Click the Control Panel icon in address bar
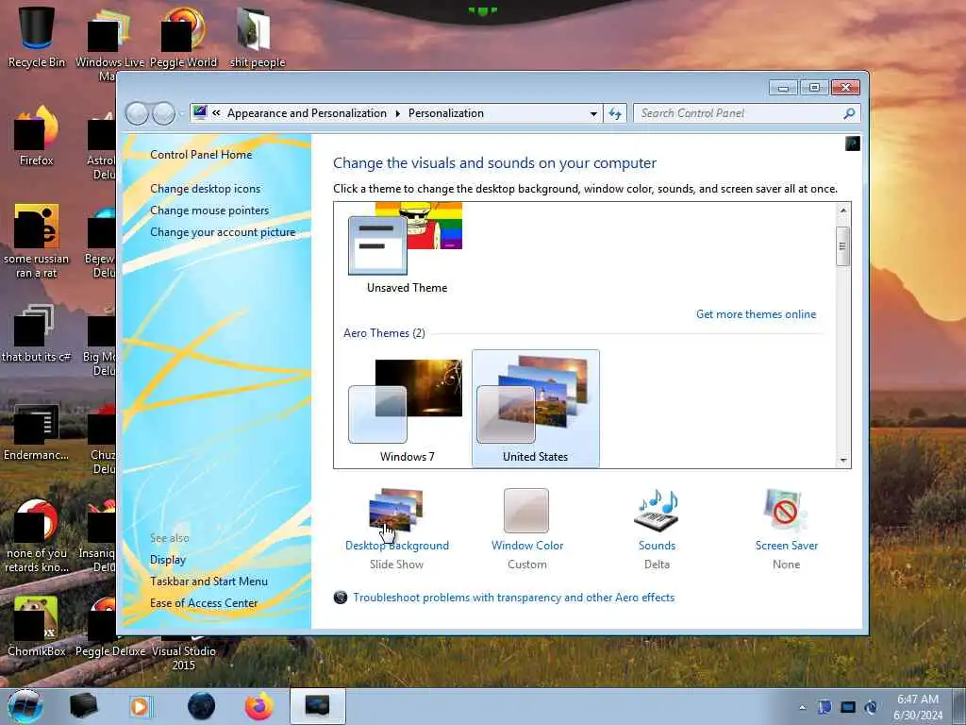Viewport: 966px width, 725px height. [x=200, y=113]
